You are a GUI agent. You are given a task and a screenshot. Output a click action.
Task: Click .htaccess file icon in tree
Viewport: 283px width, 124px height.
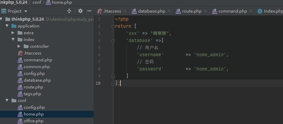coord(20,53)
